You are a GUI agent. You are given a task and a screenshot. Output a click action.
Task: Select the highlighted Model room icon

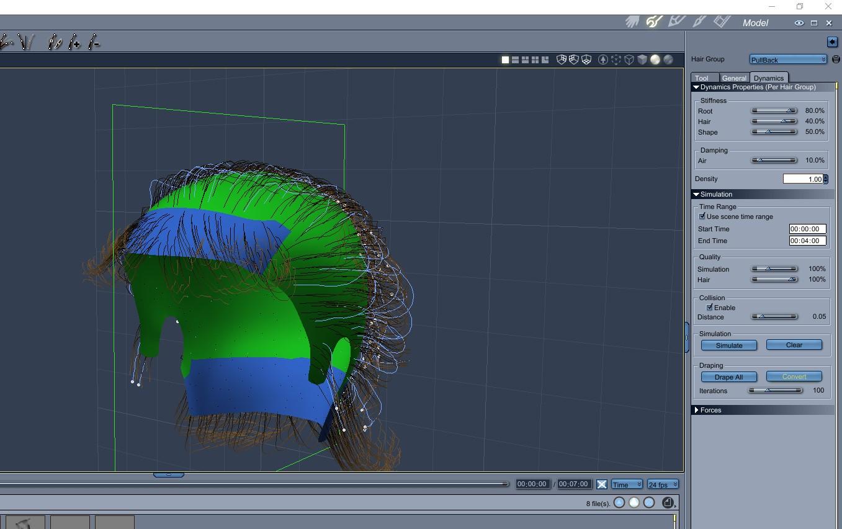[x=654, y=22]
